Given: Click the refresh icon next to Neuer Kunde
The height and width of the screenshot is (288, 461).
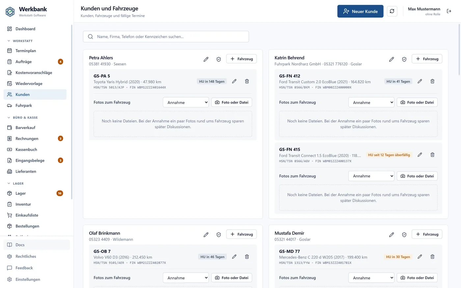Looking at the screenshot, I should pyautogui.click(x=392, y=11).
